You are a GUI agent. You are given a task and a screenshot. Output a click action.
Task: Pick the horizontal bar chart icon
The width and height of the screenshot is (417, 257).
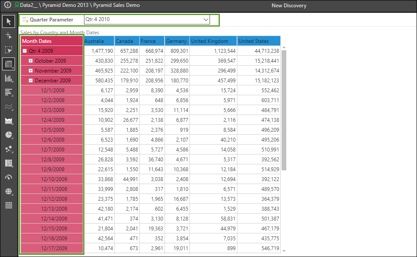point(9,92)
